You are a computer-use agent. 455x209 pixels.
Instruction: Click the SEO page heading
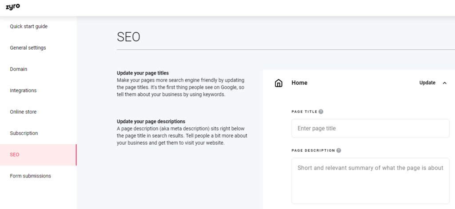point(128,37)
